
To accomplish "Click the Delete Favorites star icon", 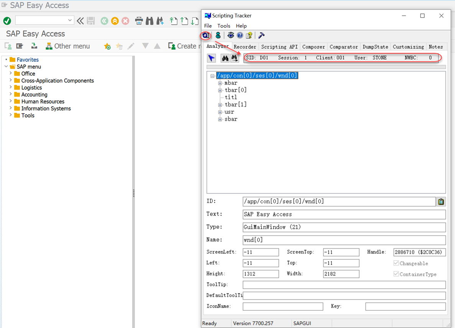I will click(x=119, y=46).
